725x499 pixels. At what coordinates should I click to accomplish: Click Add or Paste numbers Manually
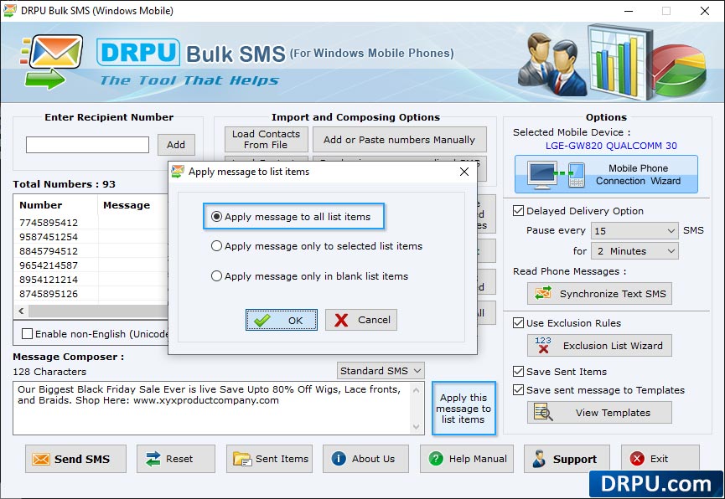(x=400, y=139)
